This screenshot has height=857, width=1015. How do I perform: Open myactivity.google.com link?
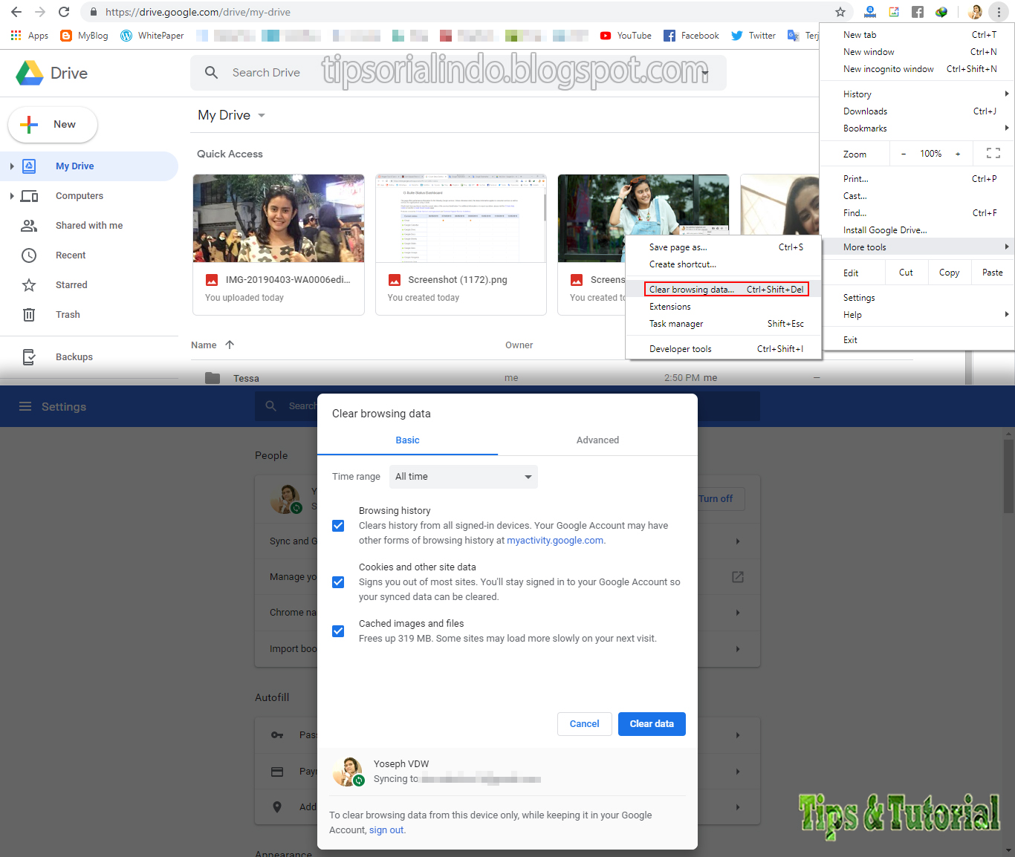pos(555,541)
